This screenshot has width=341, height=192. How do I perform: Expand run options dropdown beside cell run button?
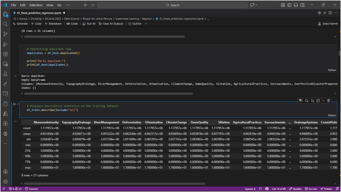point(18,104)
